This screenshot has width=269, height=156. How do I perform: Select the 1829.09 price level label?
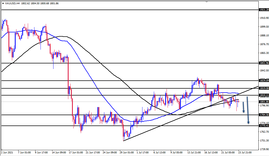264,80
